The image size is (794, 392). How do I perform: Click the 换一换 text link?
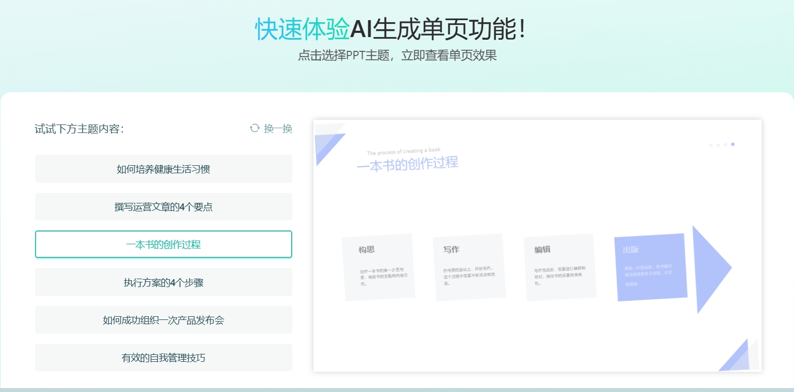(278, 129)
